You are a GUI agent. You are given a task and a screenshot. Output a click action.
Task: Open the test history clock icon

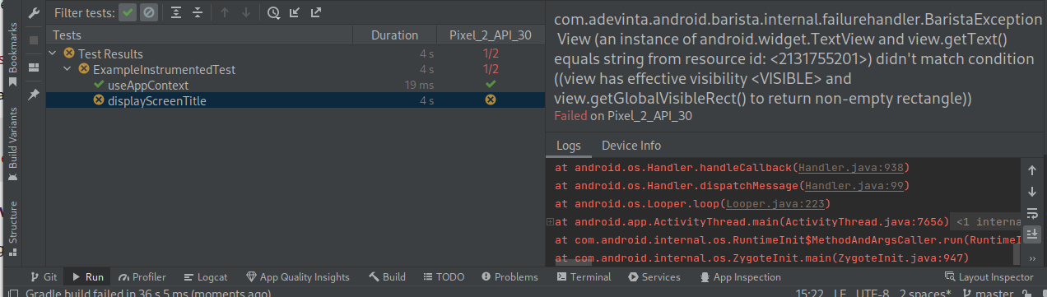tap(273, 12)
